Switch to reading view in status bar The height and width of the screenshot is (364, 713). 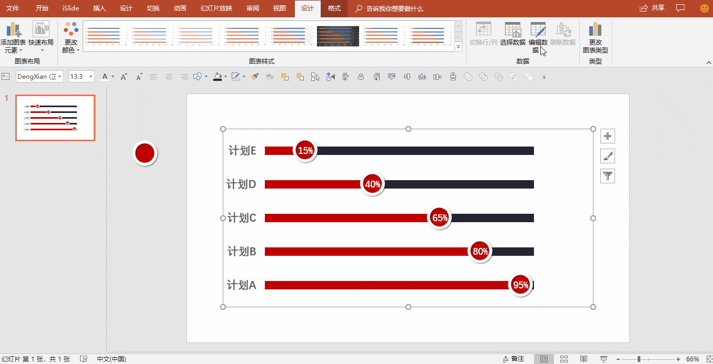pos(583,359)
